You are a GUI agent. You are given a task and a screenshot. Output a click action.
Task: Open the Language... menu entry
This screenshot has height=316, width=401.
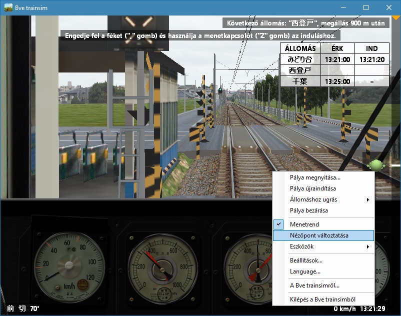[x=305, y=271]
